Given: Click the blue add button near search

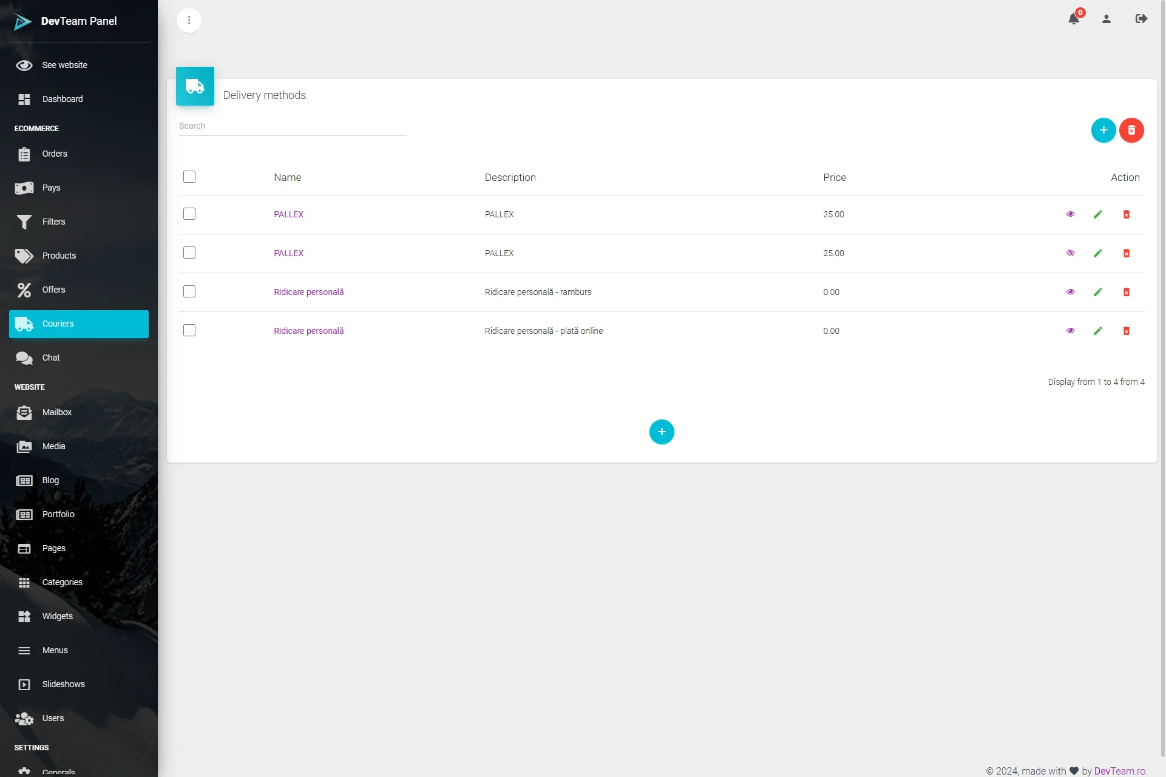Looking at the screenshot, I should click(x=1103, y=130).
